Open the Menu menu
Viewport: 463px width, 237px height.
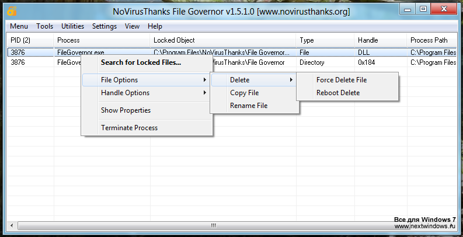click(19, 26)
